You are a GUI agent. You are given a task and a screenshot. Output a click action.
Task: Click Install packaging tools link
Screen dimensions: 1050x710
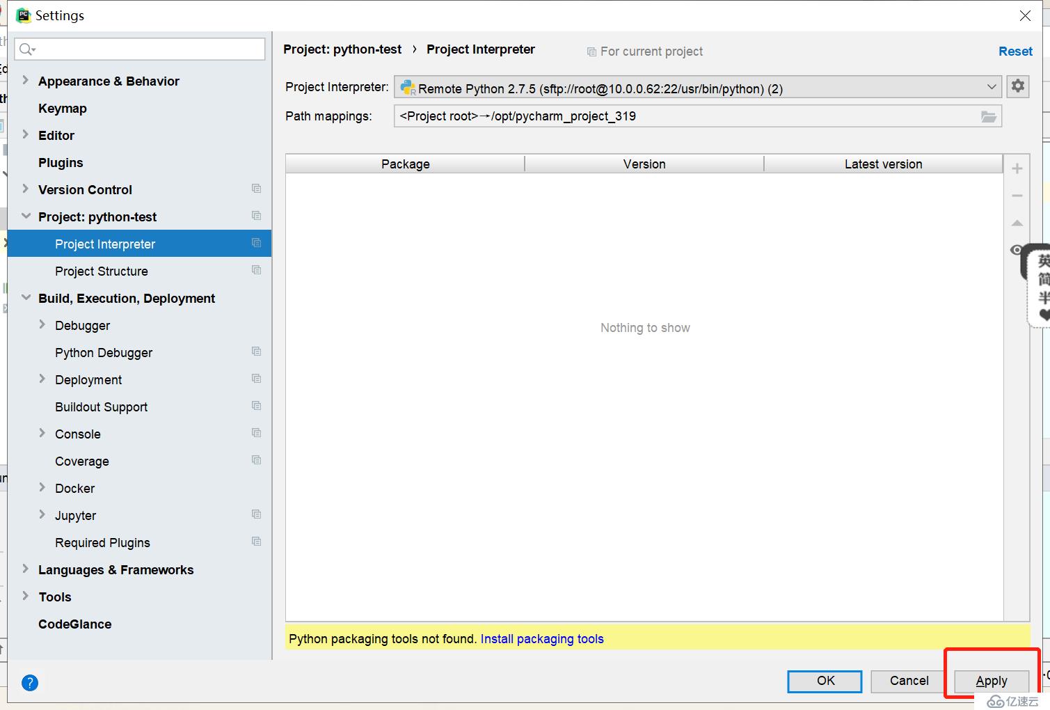tap(542, 638)
